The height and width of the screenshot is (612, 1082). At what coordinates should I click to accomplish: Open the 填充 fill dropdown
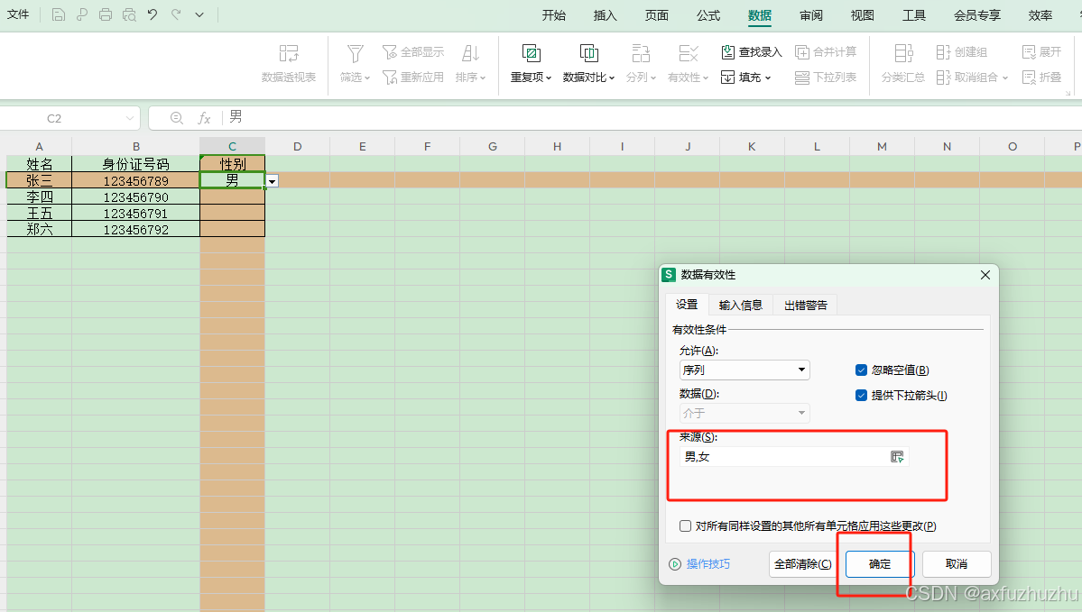(746, 78)
